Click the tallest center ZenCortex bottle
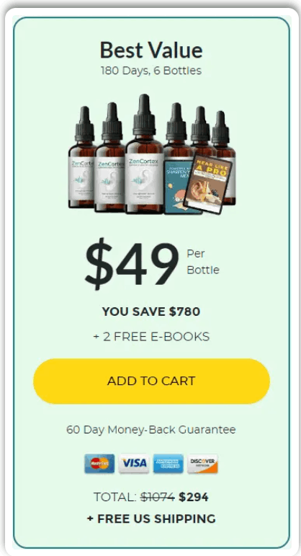Viewport: 301px width, 556px height. click(144, 154)
